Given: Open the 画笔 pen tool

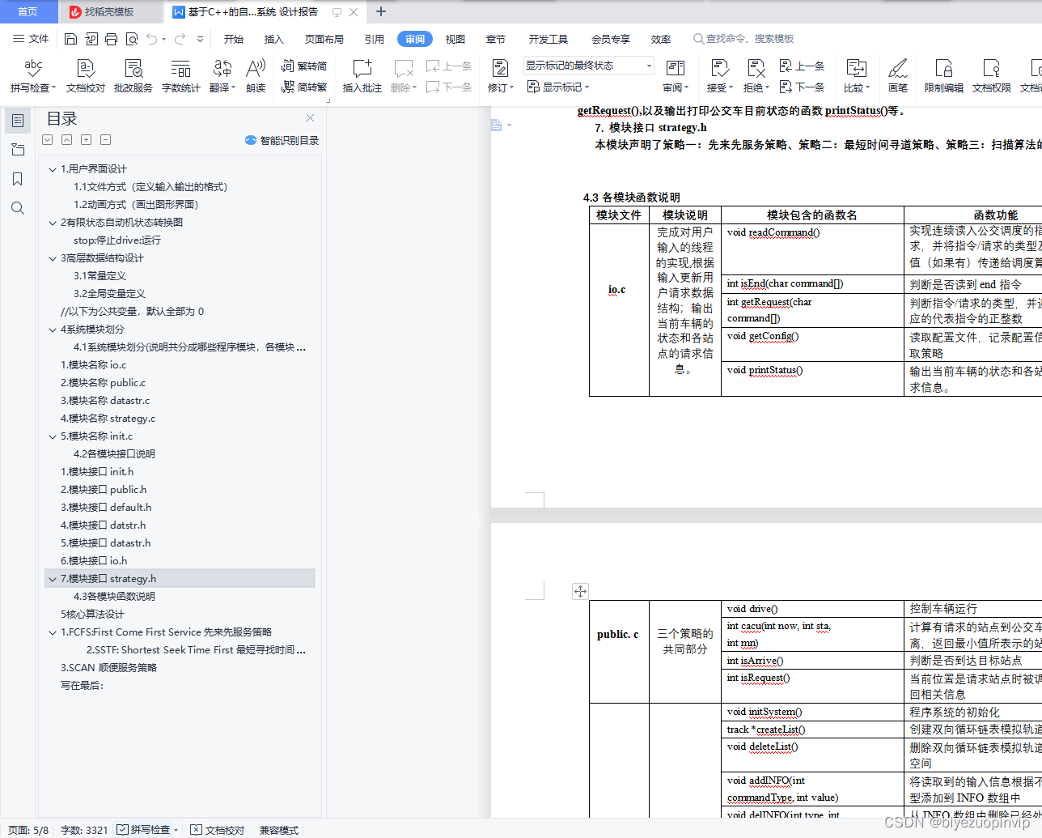Looking at the screenshot, I should (x=898, y=76).
